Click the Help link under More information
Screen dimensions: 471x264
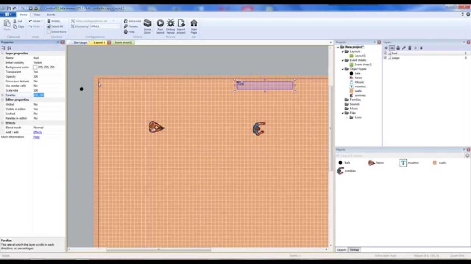tap(36, 137)
